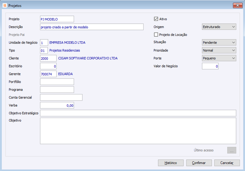The width and height of the screenshot is (245, 171).
Task: Click the Tipo code field with 01
Action: [x=44, y=50]
